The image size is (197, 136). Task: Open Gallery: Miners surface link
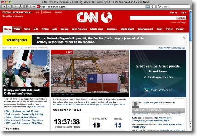(17, 117)
